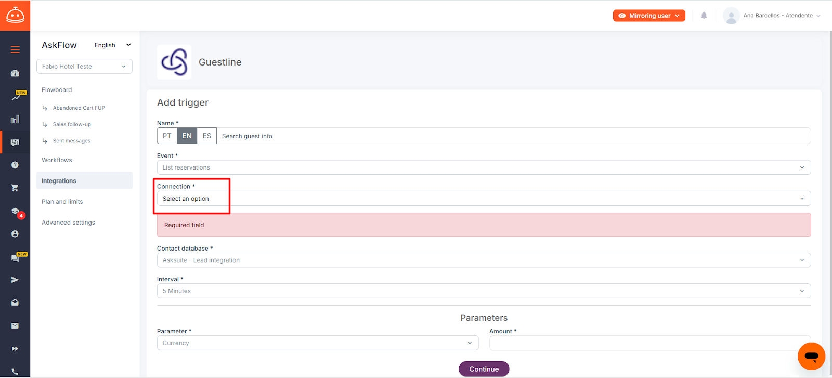Open Abandoned Cart FUP flow

(x=79, y=108)
